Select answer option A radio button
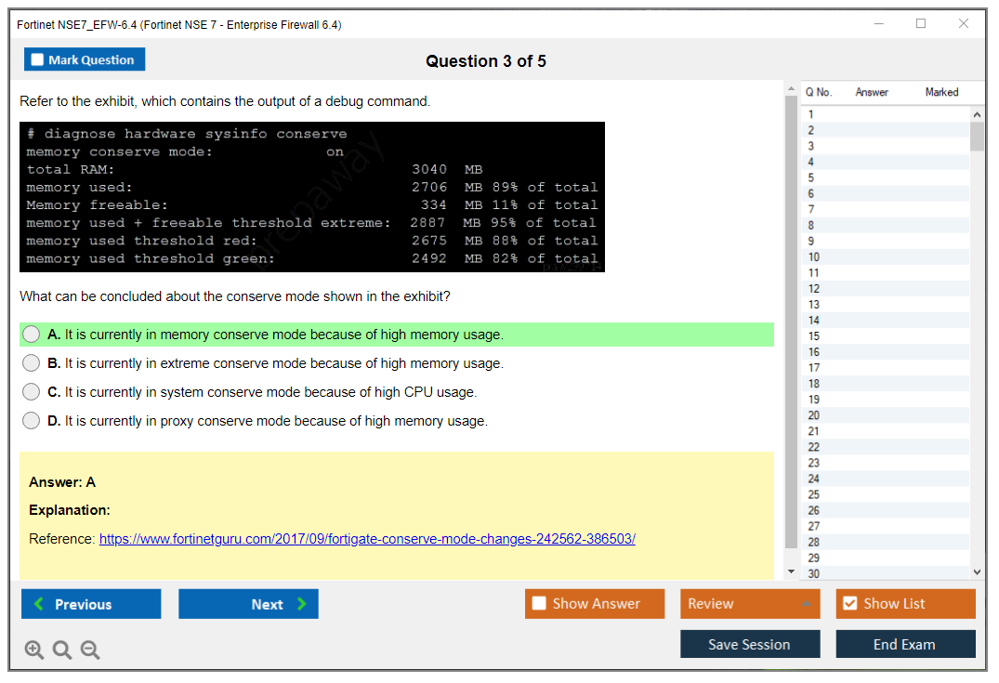999x683 pixels. (32, 335)
